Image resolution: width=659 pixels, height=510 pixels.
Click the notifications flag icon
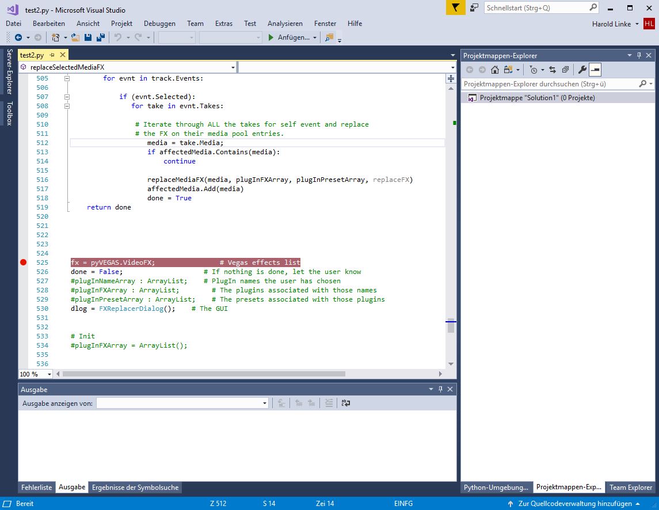click(x=455, y=8)
